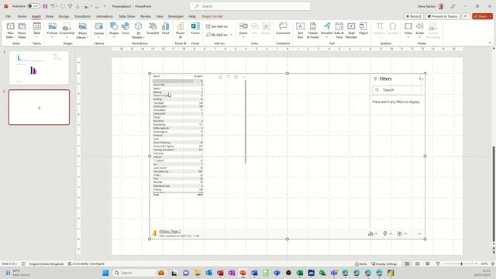Open the Video insert dropdown
This screenshot has width=496, height=279.
pos(408,31)
